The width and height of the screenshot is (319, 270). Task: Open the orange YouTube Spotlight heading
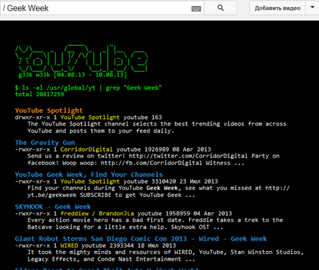pos(49,110)
